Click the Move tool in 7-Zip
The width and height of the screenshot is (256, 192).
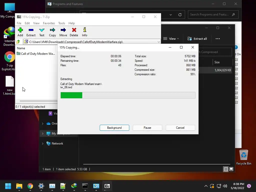pos(63,32)
